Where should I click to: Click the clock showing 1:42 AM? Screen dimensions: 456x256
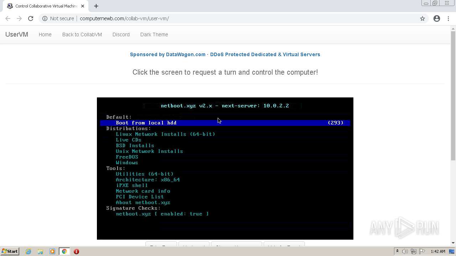coord(438,251)
